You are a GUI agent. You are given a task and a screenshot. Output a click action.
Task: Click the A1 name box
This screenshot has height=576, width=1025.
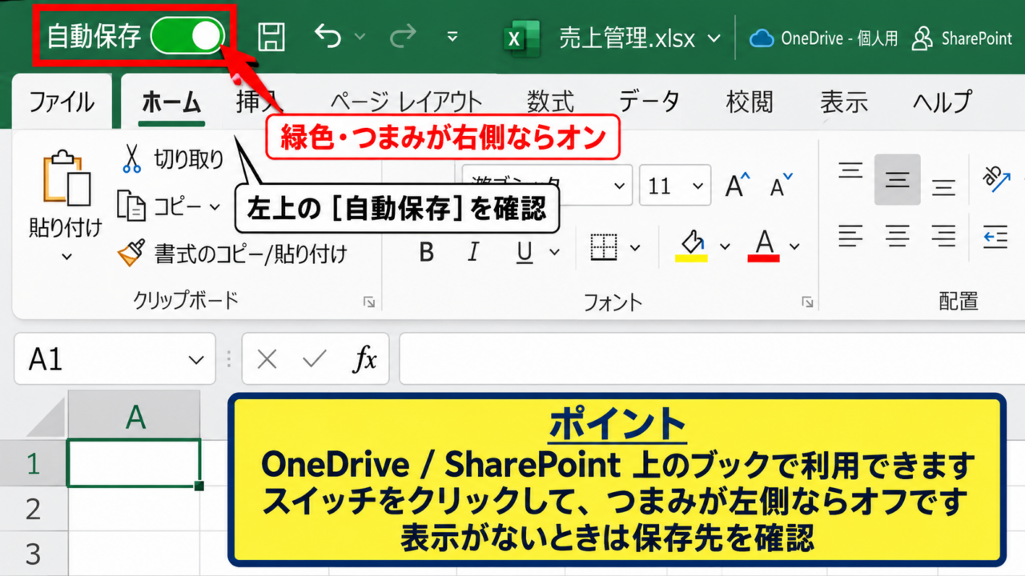pyautogui.click(x=115, y=359)
